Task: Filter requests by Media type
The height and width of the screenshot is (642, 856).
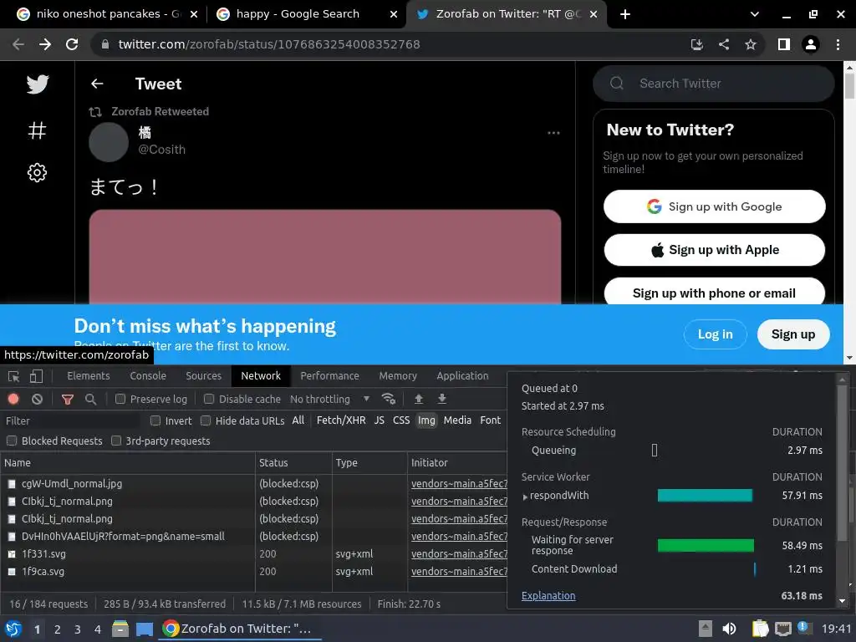Action: [457, 420]
